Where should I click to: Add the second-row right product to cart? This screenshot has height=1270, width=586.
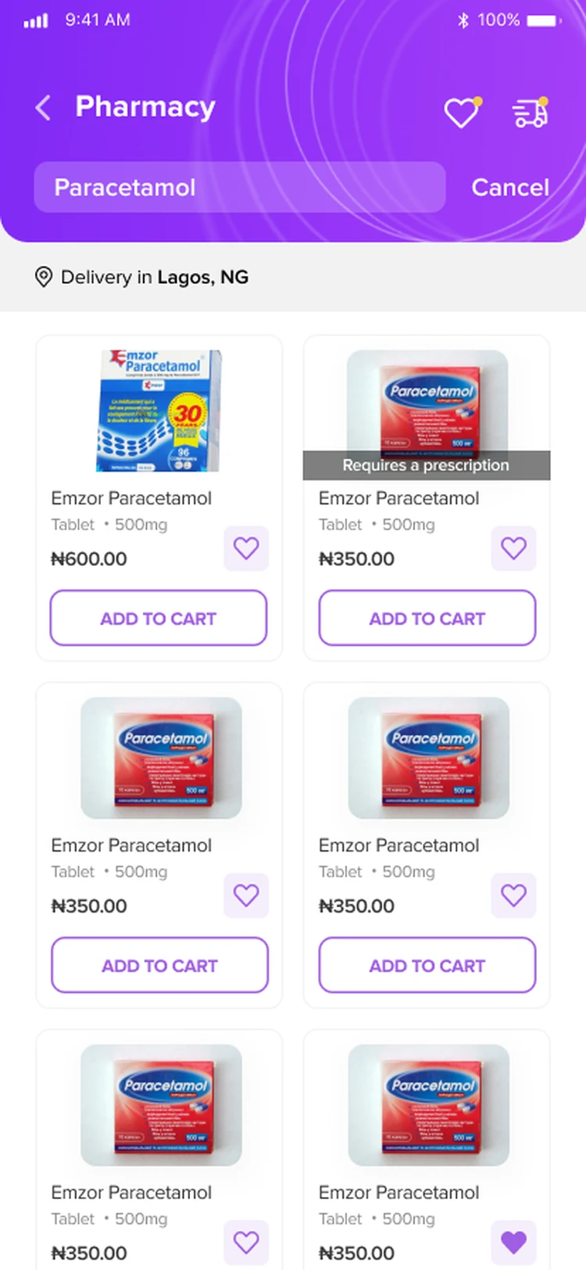(427, 965)
